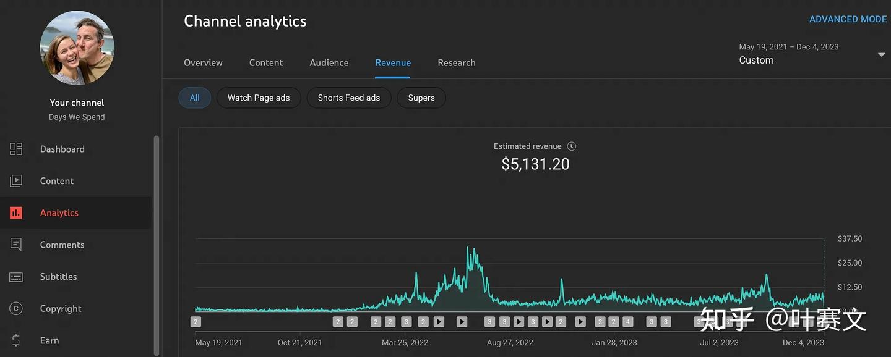
Task: Click the Dec 4, 2023 axis date
Action: tap(803, 342)
